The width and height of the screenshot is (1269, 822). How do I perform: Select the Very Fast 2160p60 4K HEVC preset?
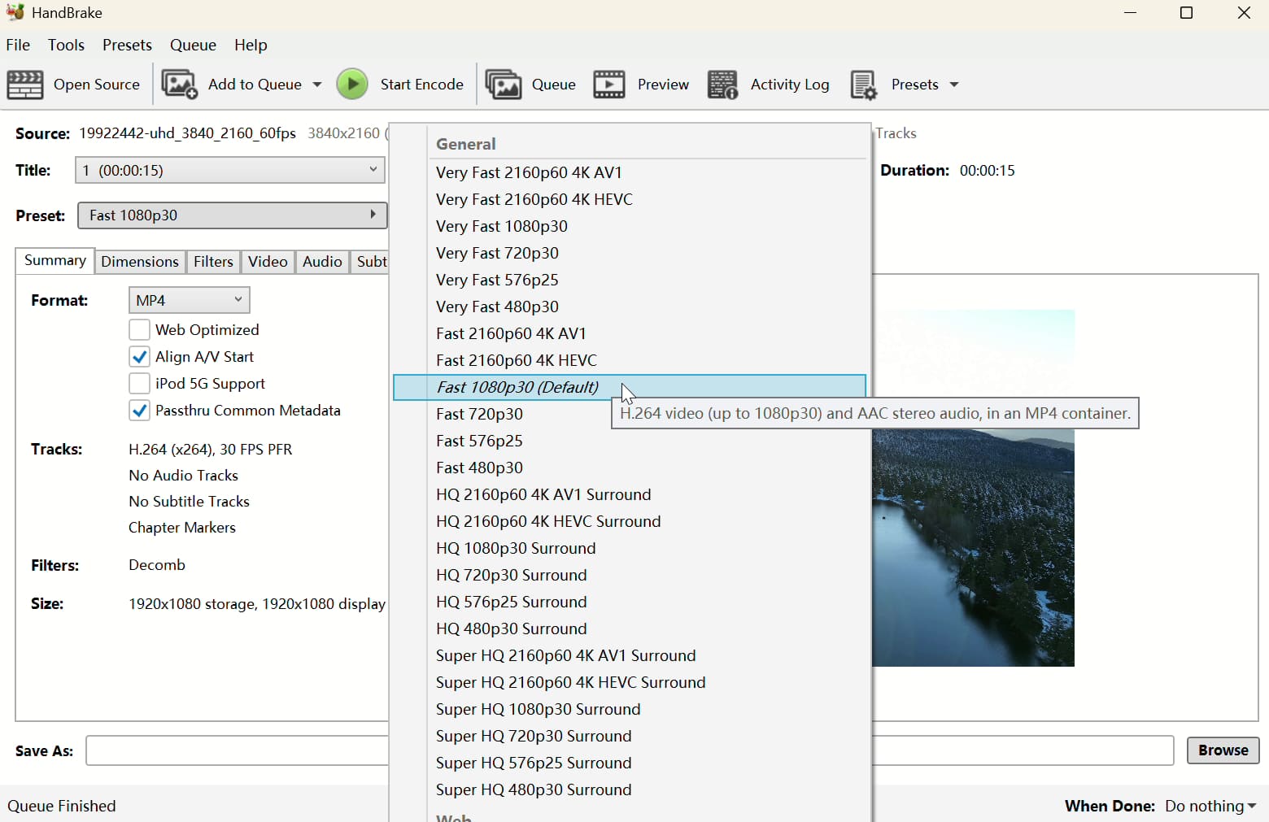tap(534, 199)
